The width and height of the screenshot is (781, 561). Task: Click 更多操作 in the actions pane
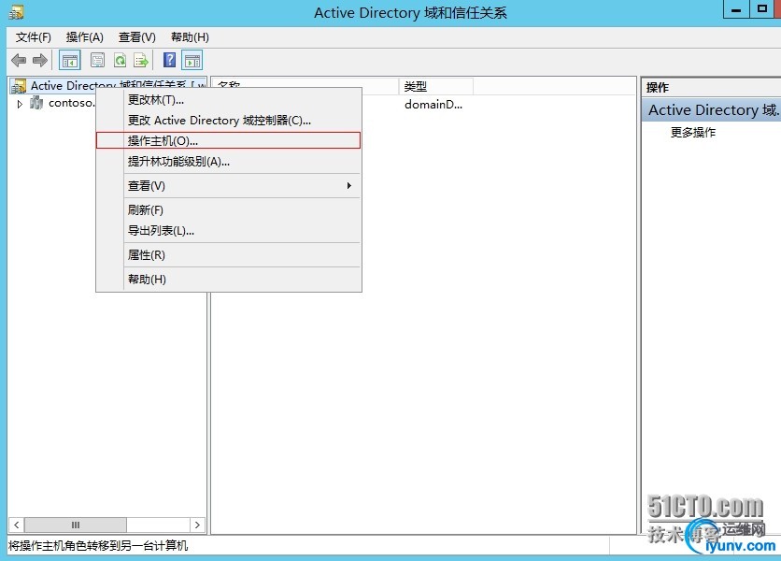693,132
